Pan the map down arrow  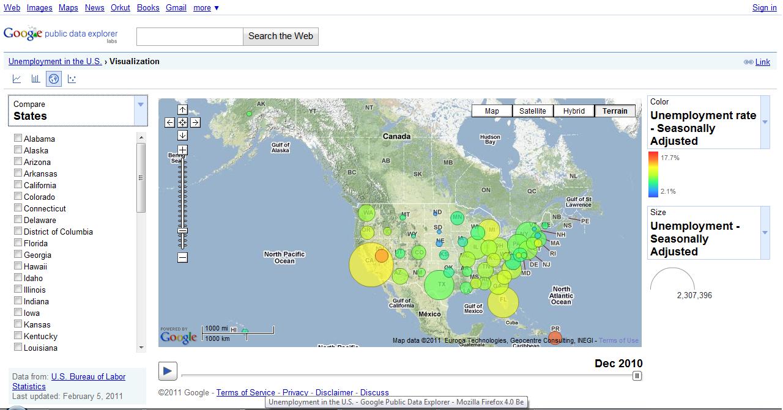click(x=182, y=135)
